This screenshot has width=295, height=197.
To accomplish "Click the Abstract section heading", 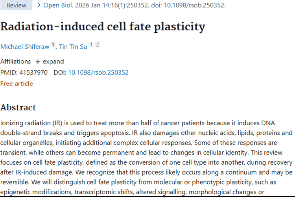I will point(18,108).
